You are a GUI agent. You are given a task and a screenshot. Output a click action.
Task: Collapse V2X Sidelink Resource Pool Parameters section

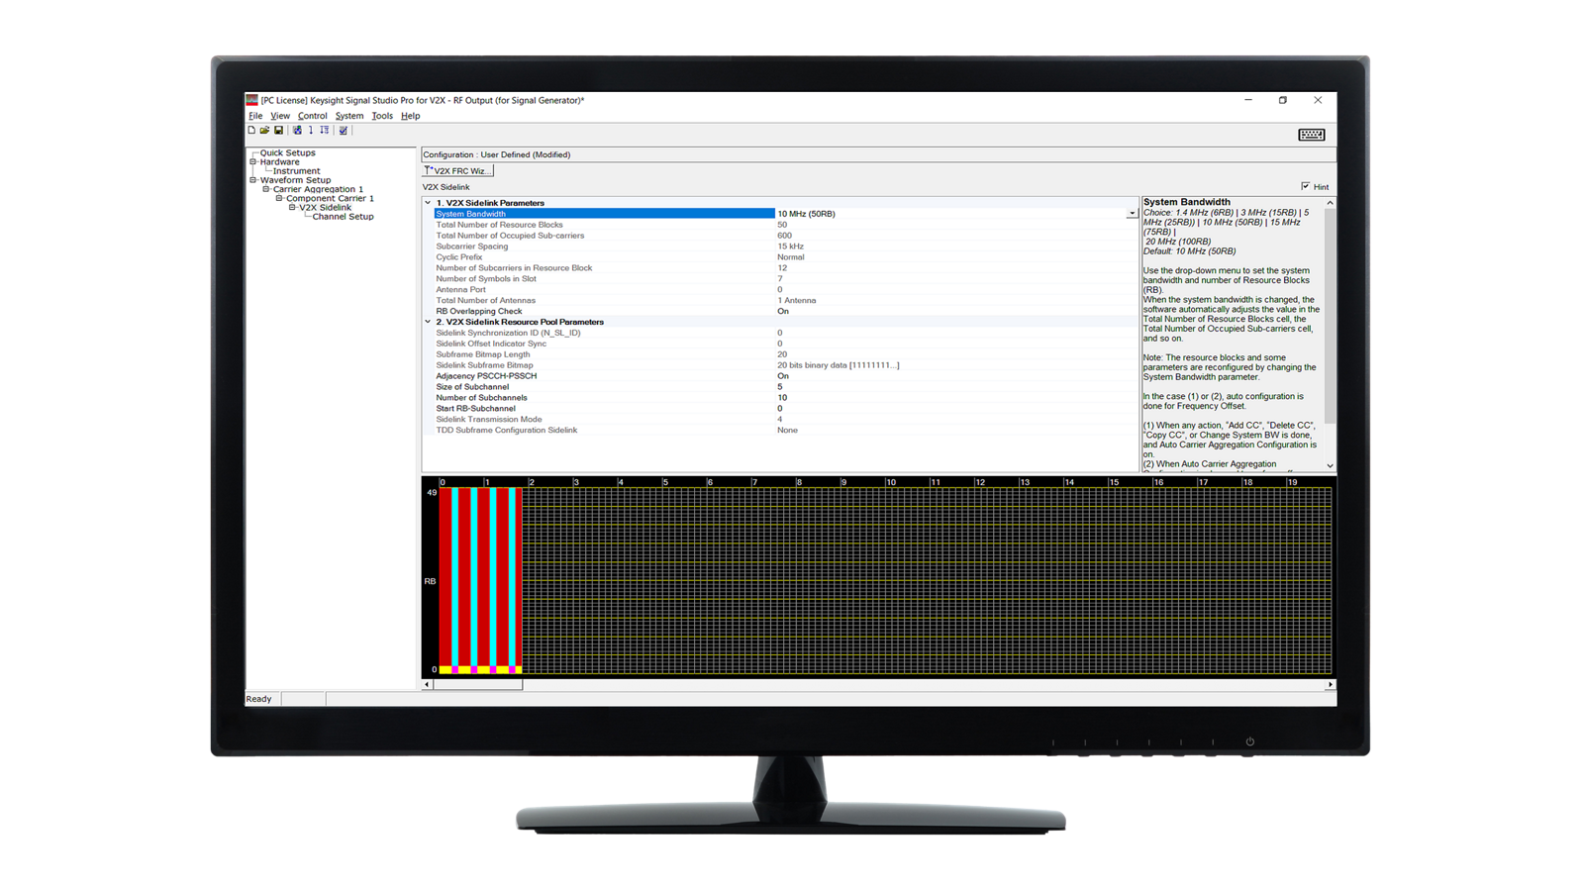428,322
